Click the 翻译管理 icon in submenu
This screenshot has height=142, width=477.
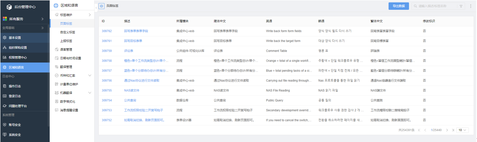(x=56, y=67)
